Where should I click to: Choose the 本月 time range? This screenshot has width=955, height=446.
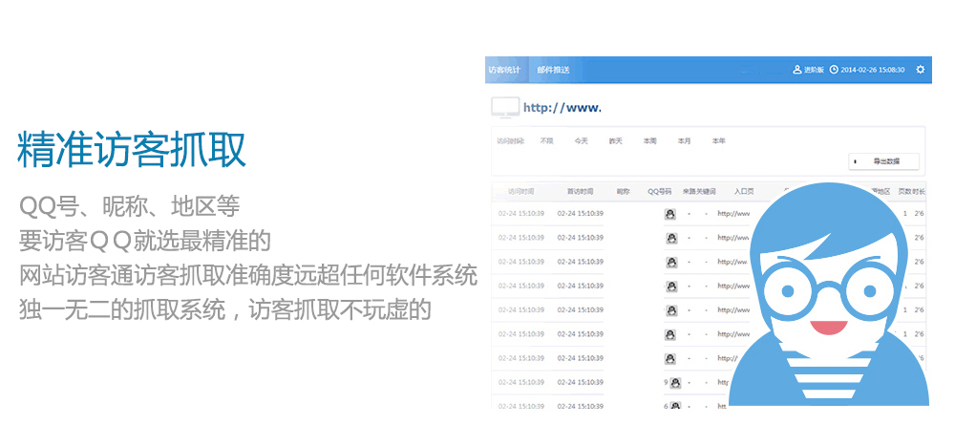684,140
